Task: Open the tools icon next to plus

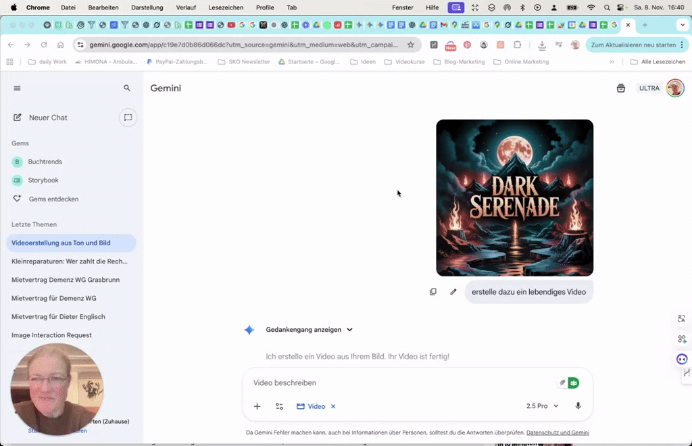Action: tap(279, 406)
